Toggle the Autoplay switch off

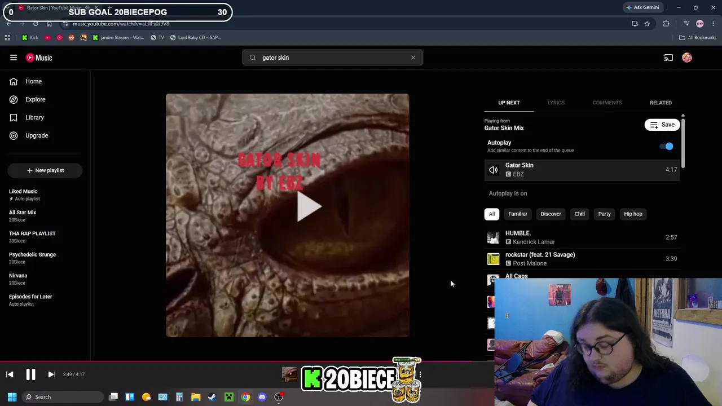click(667, 147)
